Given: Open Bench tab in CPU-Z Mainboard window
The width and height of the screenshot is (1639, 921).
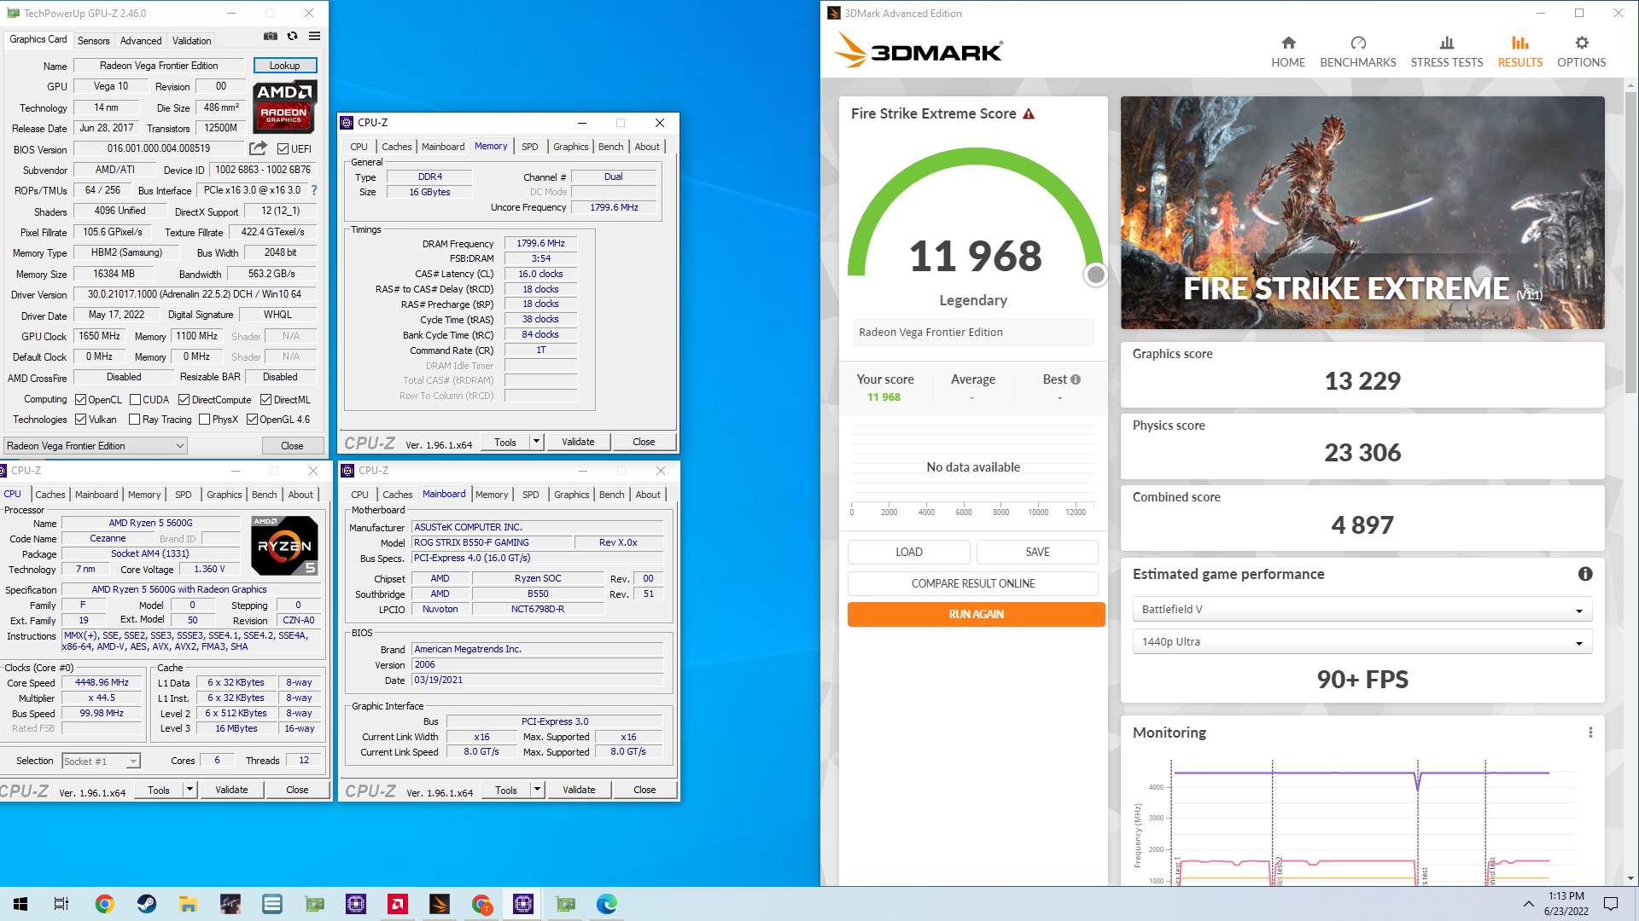Looking at the screenshot, I should (611, 495).
